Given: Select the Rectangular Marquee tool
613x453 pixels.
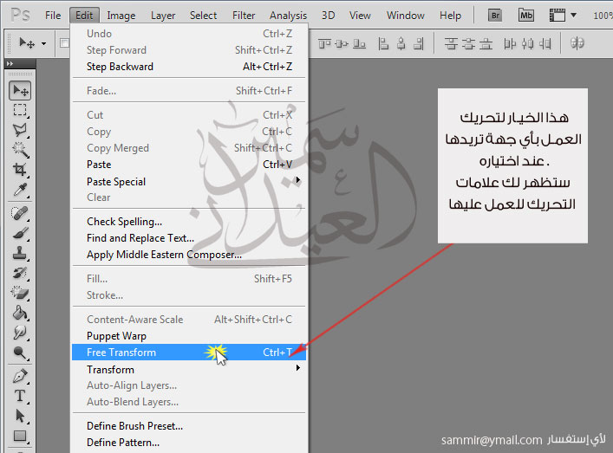Looking at the screenshot, I should coord(20,111).
